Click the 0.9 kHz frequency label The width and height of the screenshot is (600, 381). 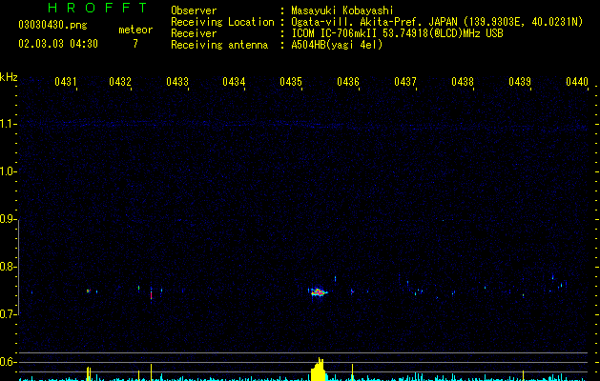(9, 219)
